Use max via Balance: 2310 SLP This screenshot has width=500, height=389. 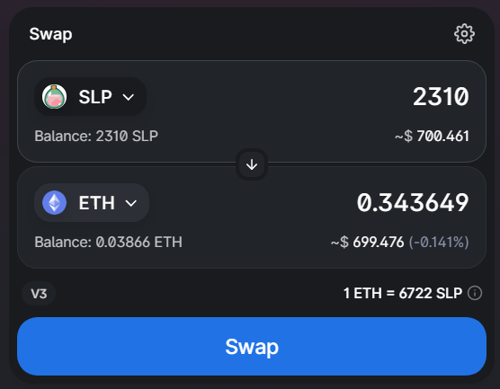point(96,136)
